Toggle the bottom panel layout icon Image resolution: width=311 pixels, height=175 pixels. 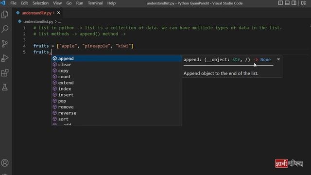[287, 3]
